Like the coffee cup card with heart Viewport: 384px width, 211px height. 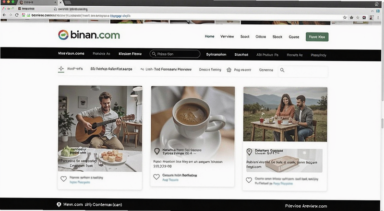(x=156, y=177)
